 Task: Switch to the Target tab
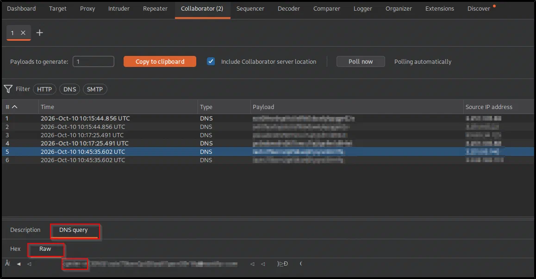click(57, 8)
